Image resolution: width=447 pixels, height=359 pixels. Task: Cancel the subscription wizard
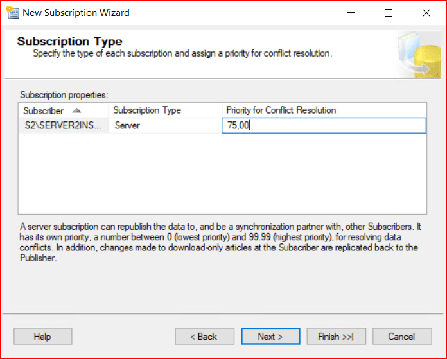tap(401, 337)
